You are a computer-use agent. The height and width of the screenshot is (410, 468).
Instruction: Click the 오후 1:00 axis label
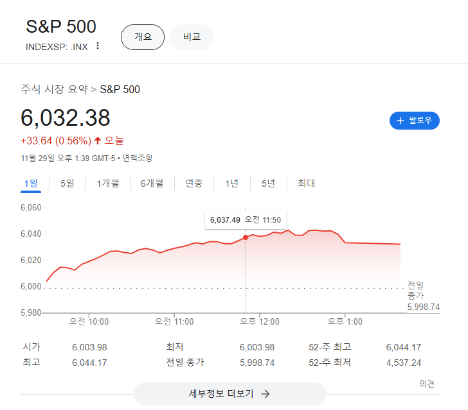pos(345,321)
